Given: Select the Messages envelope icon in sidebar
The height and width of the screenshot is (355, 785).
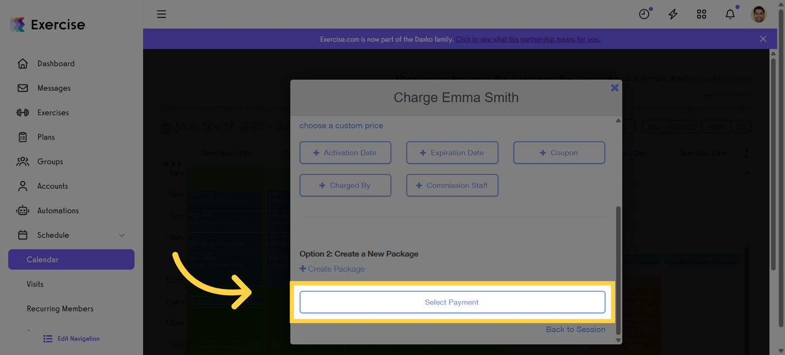Looking at the screenshot, I should 22,88.
